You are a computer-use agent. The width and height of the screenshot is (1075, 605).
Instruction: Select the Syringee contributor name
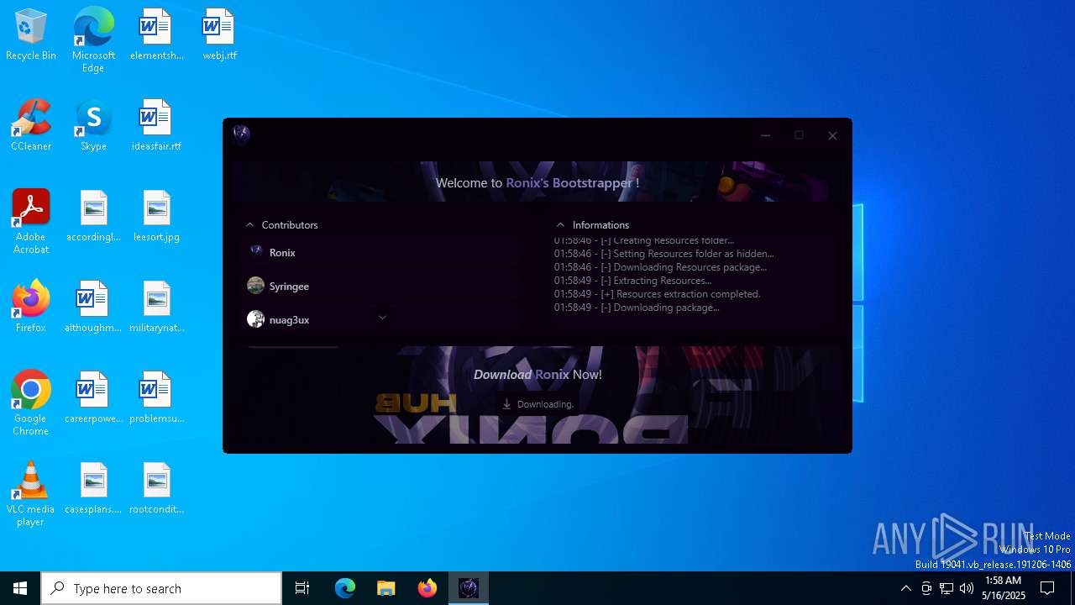pos(289,287)
